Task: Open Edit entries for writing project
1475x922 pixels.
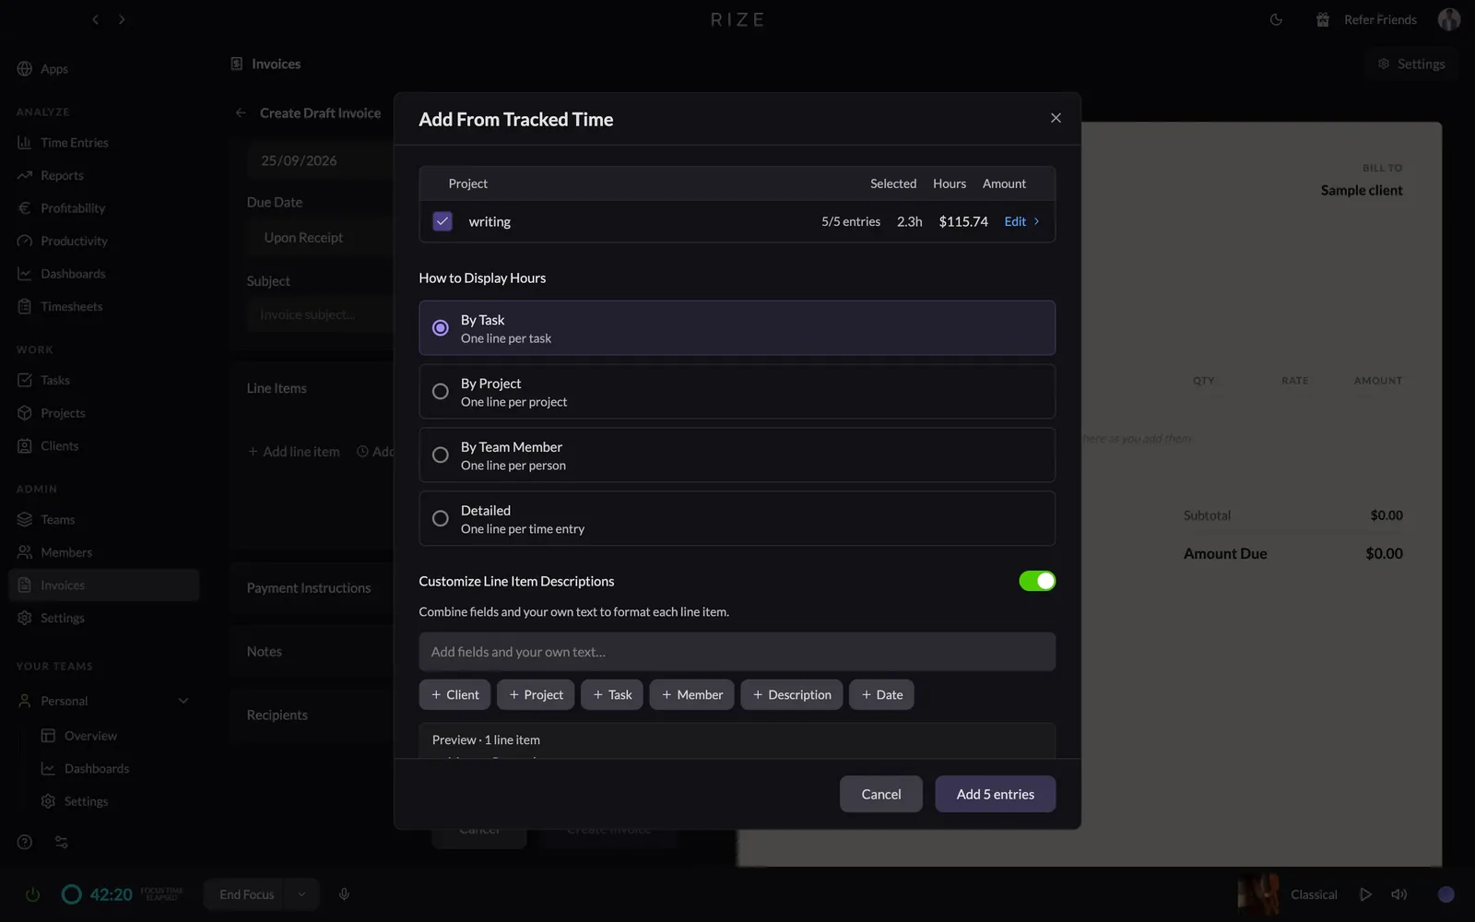Action: (x=1021, y=221)
